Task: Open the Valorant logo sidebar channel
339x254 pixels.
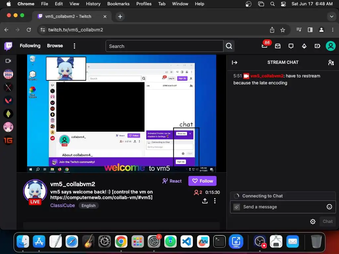Action: [x=8, y=101]
